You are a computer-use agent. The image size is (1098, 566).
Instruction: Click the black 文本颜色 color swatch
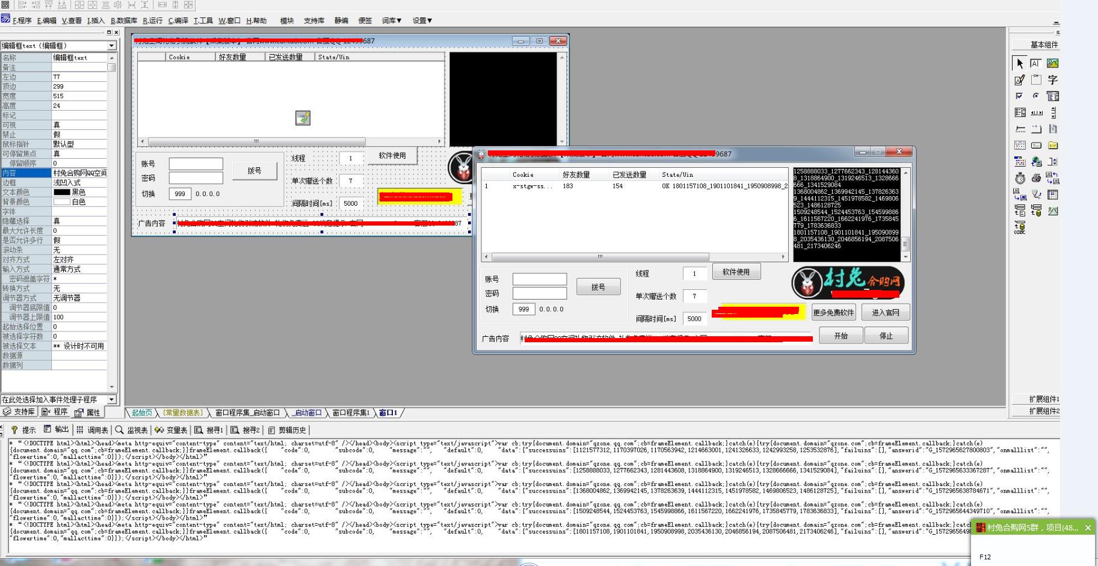coord(62,192)
